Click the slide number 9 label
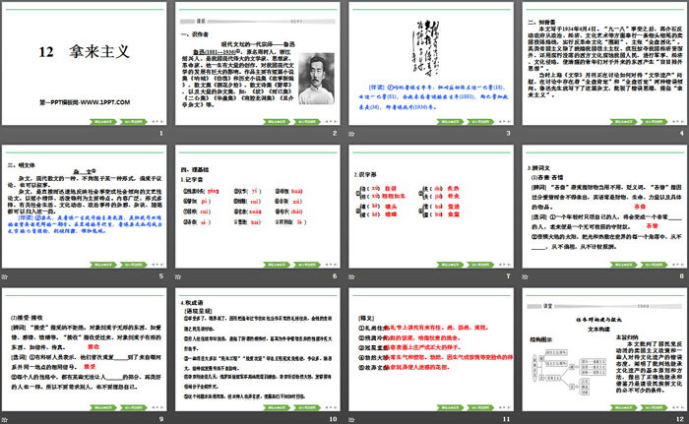The image size is (689, 424). (x=161, y=419)
